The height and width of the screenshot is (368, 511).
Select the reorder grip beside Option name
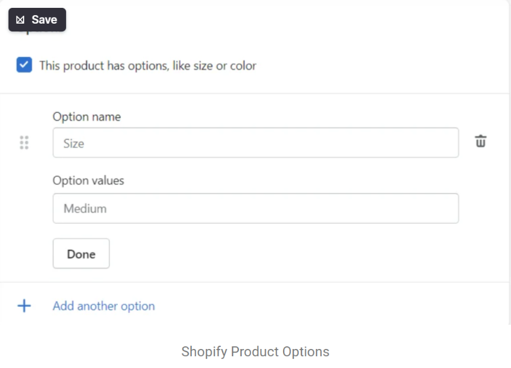tap(24, 142)
